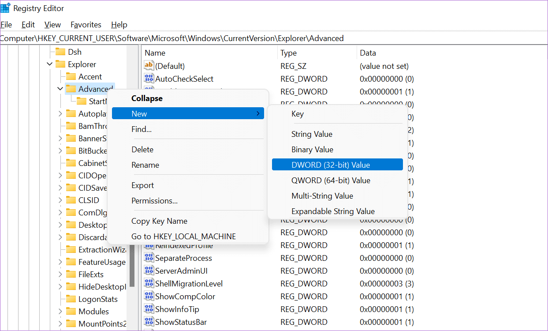Click the Explorer folder icon
548x331 pixels.
[x=60, y=64]
